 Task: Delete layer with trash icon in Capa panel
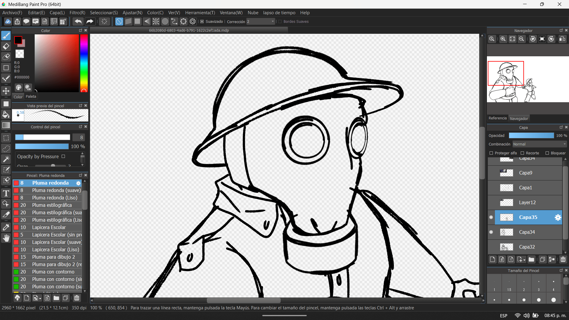tap(563, 260)
